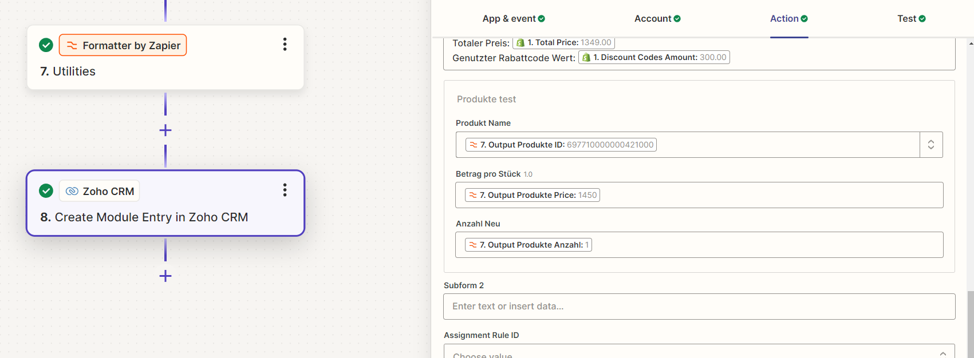The width and height of the screenshot is (974, 358).
Task: Click Formatter icon in Produkte Price pill
Action: (x=473, y=195)
